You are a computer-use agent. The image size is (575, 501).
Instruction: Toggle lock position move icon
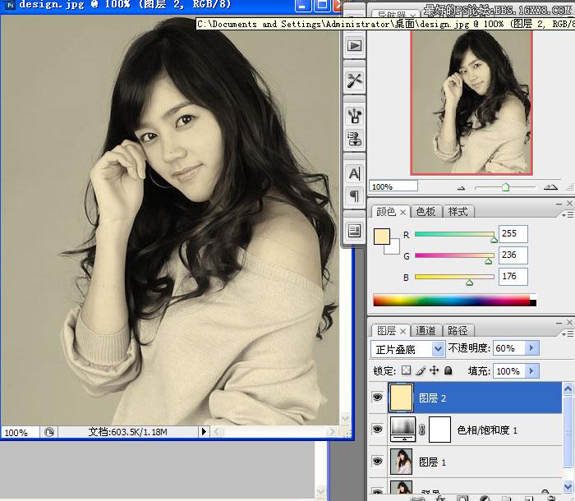pos(435,370)
